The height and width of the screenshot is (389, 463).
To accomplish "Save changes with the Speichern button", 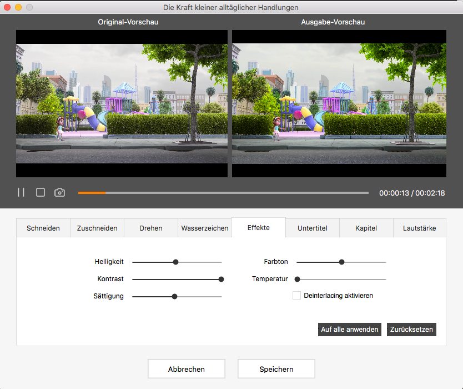I will click(x=276, y=368).
